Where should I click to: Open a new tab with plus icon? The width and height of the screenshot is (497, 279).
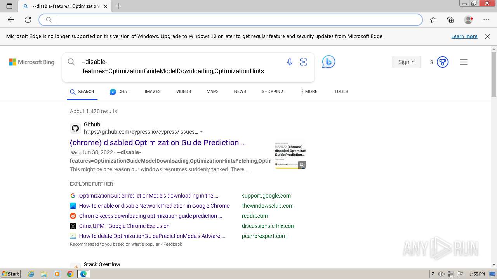point(118,6)
